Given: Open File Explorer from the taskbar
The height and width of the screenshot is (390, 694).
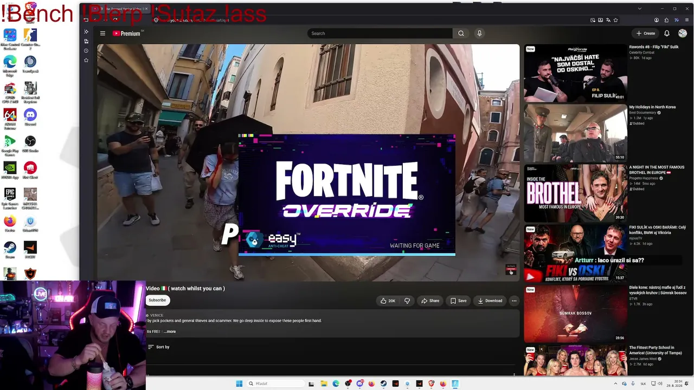Looking at the screenshot, I should [x=324, y=383].
